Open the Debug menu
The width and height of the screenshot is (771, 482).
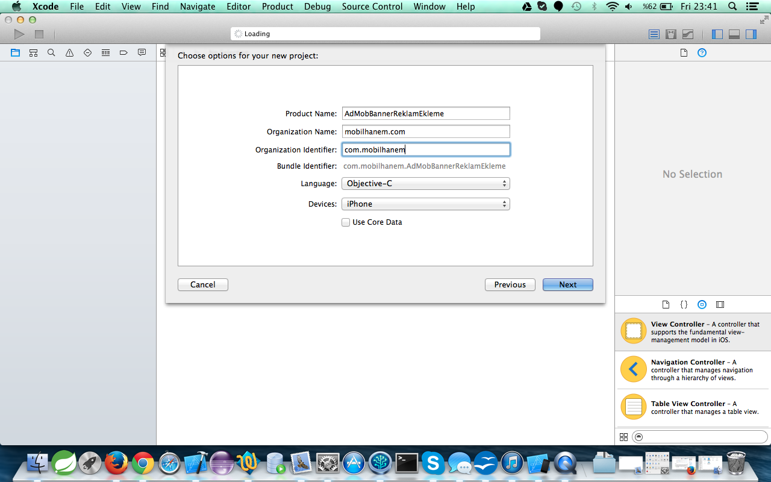coord(317,7)
